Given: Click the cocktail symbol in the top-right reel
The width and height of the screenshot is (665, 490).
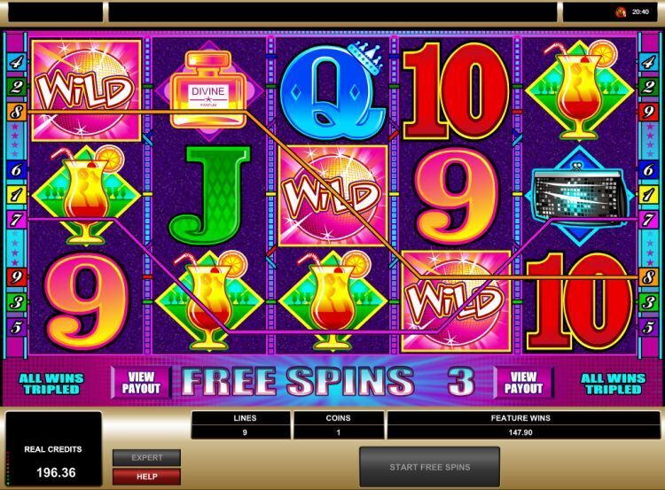Looking at the screenshot, I should (579, 90).
